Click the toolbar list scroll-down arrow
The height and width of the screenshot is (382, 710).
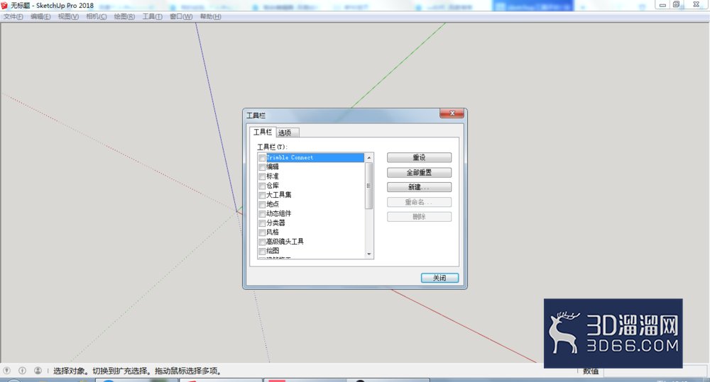point(369,254)
